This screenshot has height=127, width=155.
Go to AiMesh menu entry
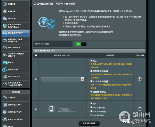(16, 11)
